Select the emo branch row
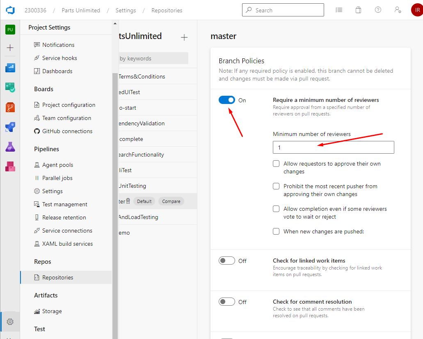The height and width of the screenshot is (339, 423). [158, 233]
